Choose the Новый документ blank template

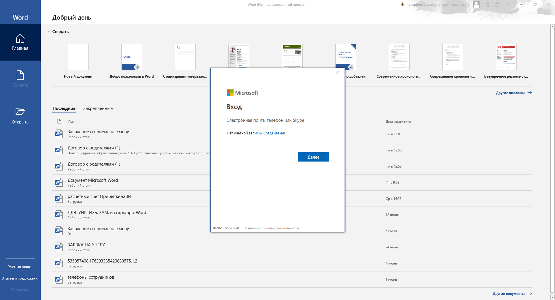(78, 61)
